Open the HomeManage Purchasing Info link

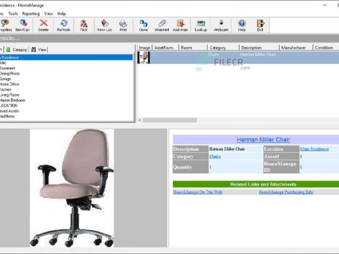(x=286, y=192)
